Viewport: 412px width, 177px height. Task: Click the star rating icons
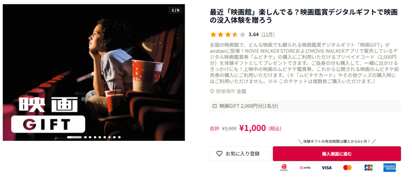[228, 35]
